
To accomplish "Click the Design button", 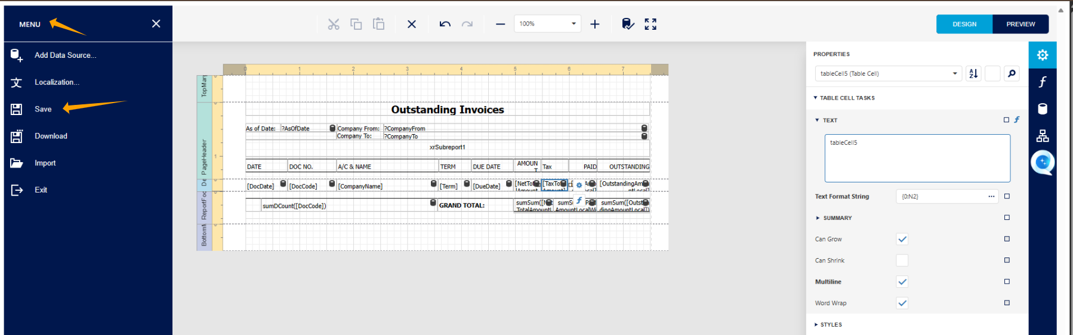I will (x=964, y=24).
